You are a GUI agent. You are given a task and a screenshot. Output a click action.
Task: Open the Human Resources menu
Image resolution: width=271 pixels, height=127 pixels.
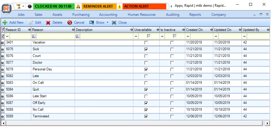point(141,15)
